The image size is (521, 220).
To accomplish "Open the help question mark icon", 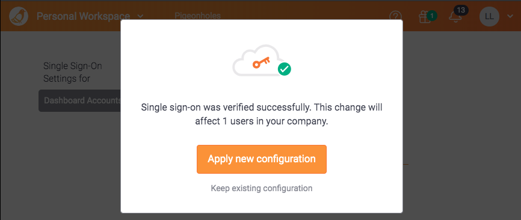I will pyautogui.click(x=395, y=17).
